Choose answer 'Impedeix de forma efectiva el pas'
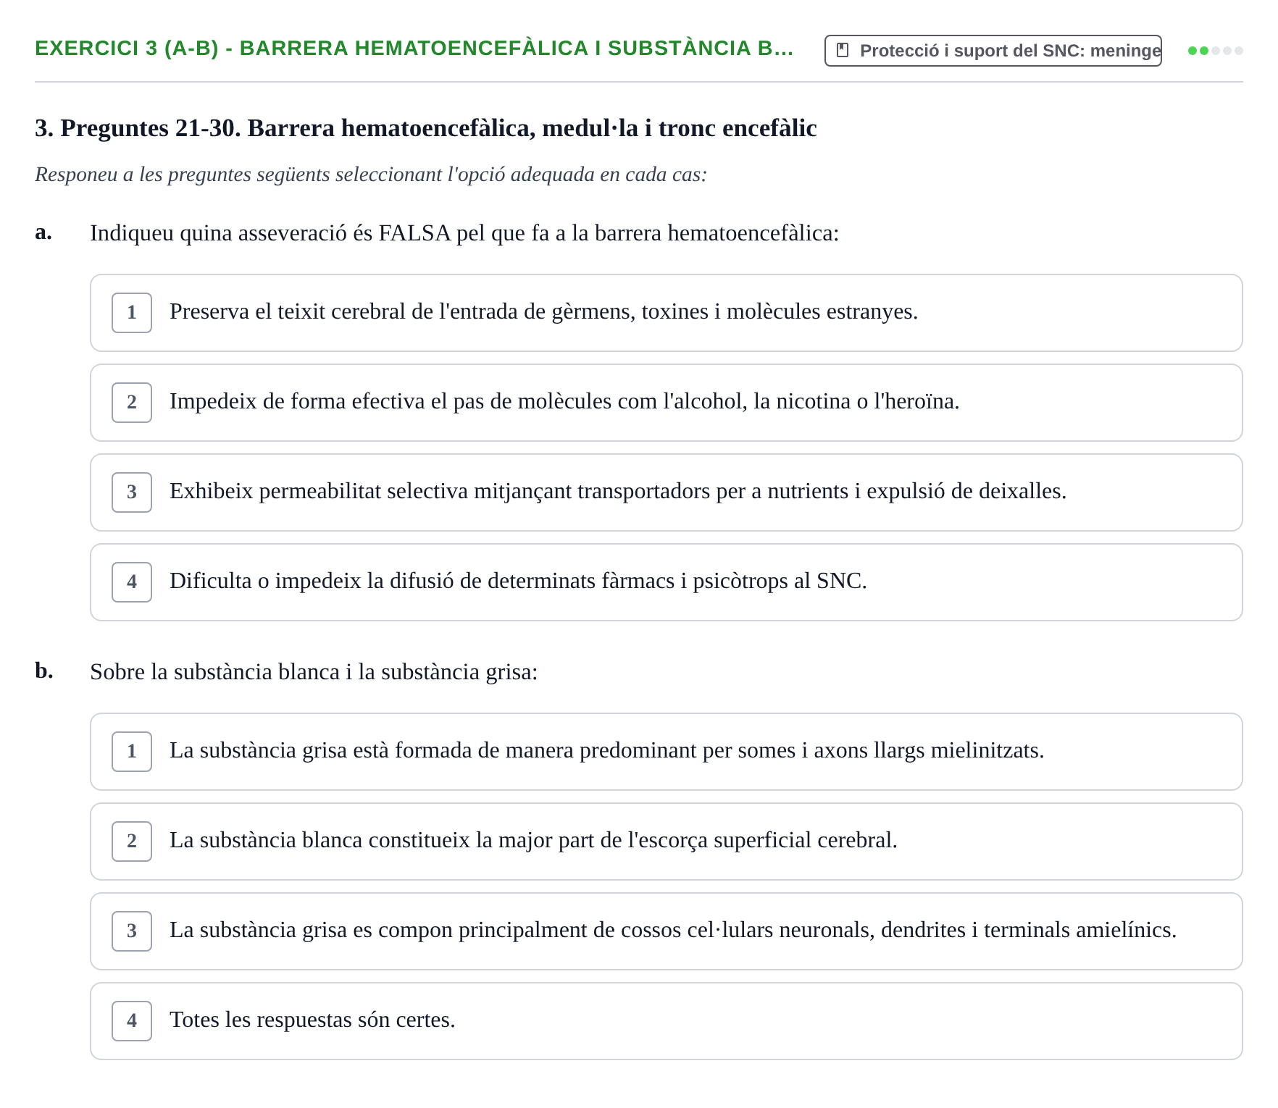Viewport: 1278px width, 1108px height. click(x=667, y=403)
